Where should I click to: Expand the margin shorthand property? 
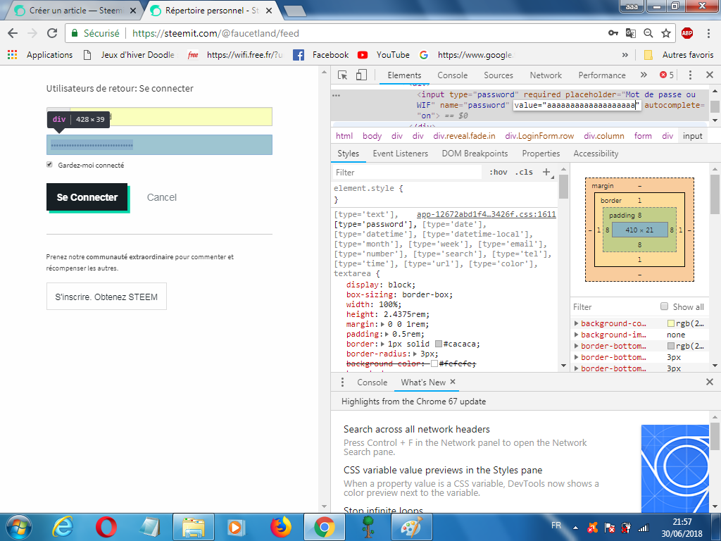[x=382, y=324]
